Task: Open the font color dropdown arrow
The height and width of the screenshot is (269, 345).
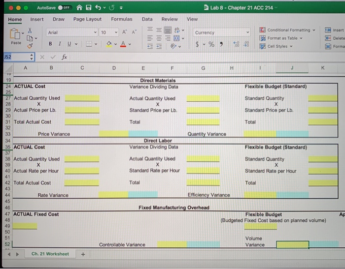Action: [x=130, y=44]
